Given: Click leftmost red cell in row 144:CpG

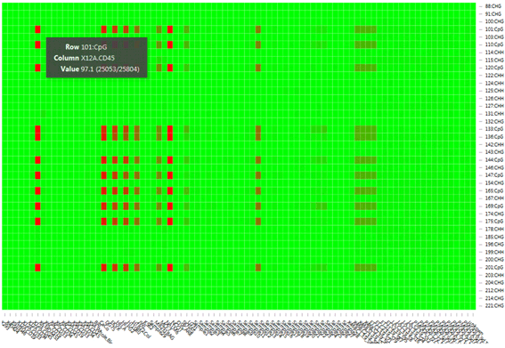Looking at the screenshot, I should [x=37, y=160].
